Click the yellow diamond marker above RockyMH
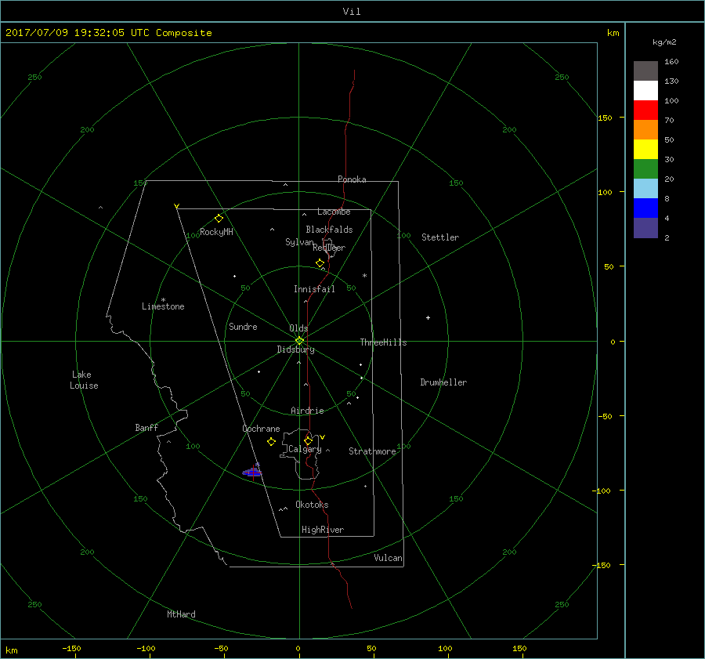Screen dimensions: 705x659 click(219, 219)
